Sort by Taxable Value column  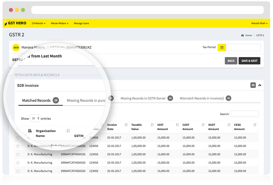[x=152, y=125]
